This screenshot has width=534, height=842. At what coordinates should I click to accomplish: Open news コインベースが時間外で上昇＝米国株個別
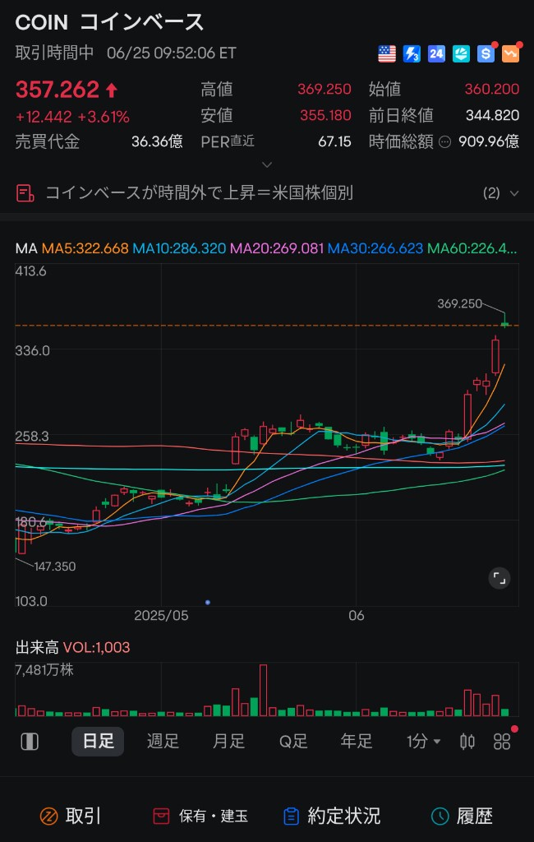coord(199,192)
